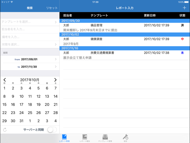Viewport: 190px width, 143px height.
Task: Open the 旅費交通費精算書 report row
Action: (125, 55)
